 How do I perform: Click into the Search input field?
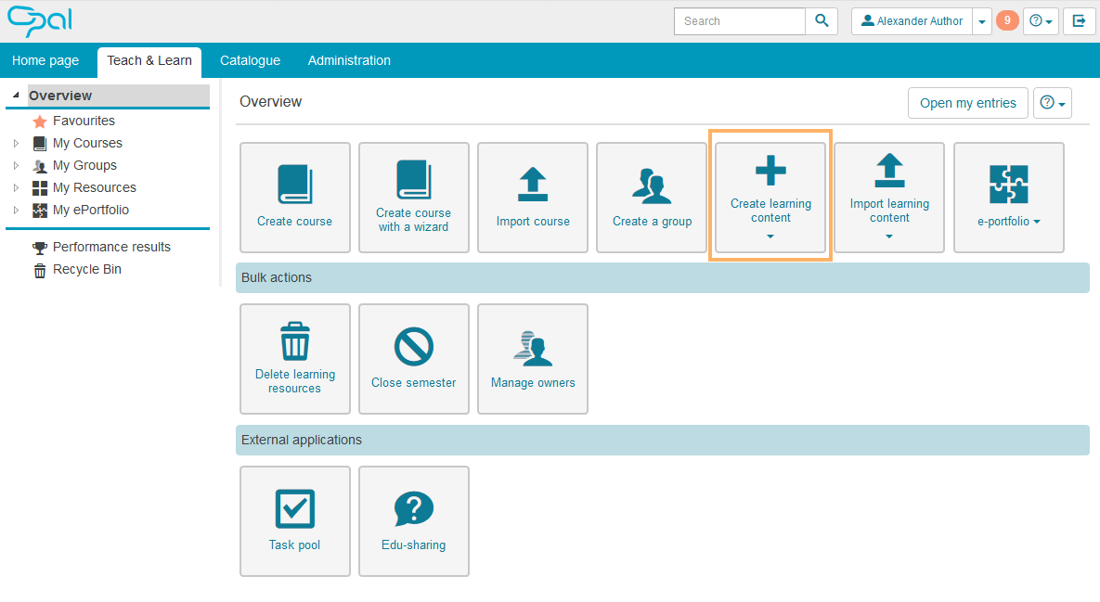[x=739, y=21]
